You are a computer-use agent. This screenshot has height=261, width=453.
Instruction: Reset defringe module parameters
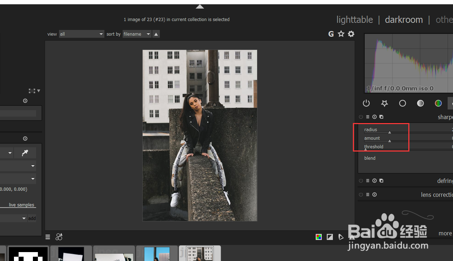click(374, 181)
